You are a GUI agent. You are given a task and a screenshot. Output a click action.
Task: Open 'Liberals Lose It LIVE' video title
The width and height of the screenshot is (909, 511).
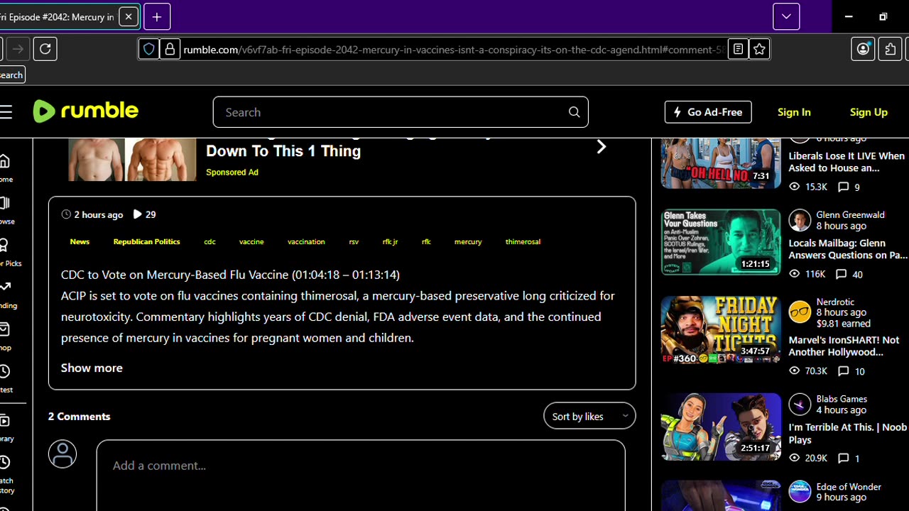[847, 162]
